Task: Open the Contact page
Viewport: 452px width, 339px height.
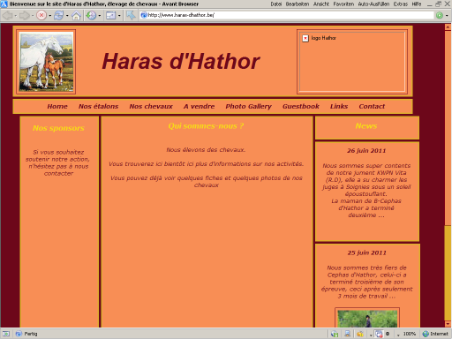Action: point(372,106)
